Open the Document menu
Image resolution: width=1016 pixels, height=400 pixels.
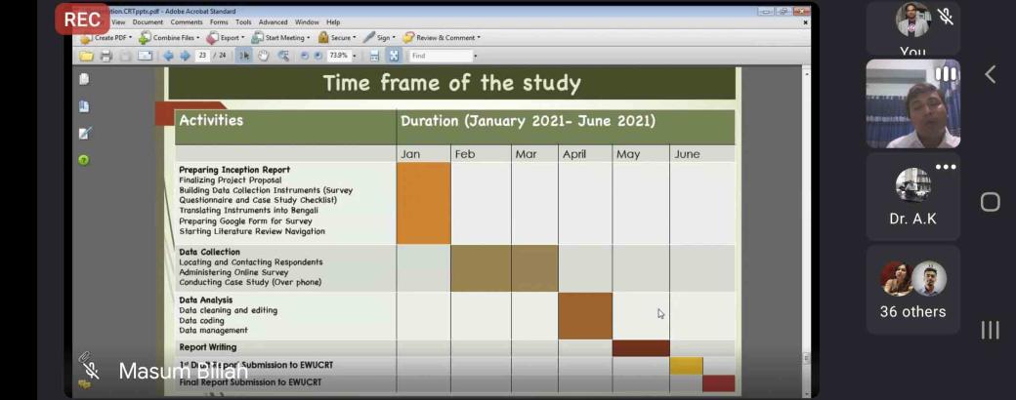click(148, 21)
